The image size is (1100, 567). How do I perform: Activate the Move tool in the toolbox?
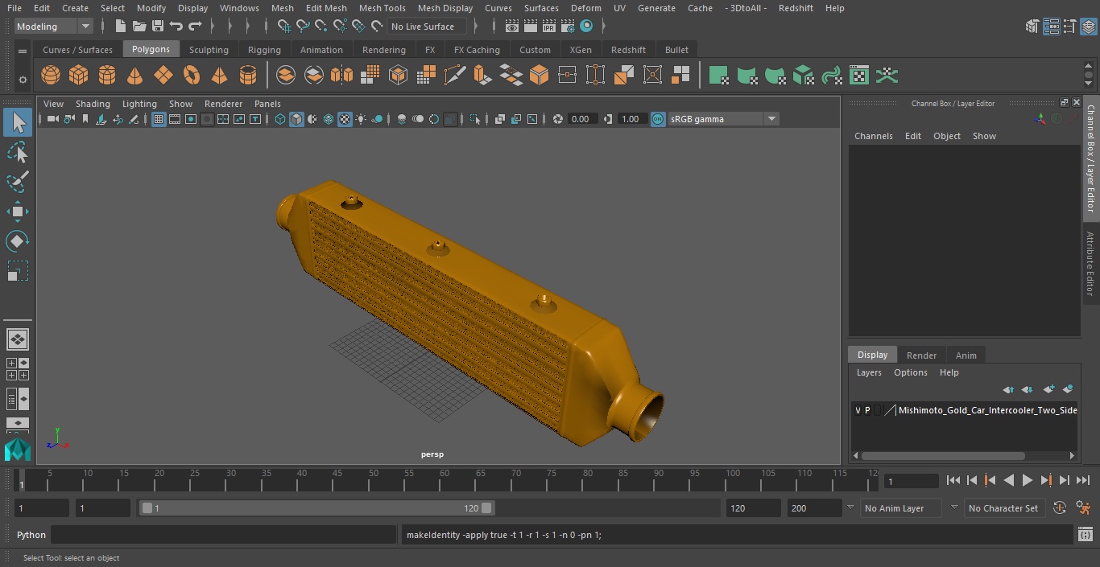click(x=18, y=212)
